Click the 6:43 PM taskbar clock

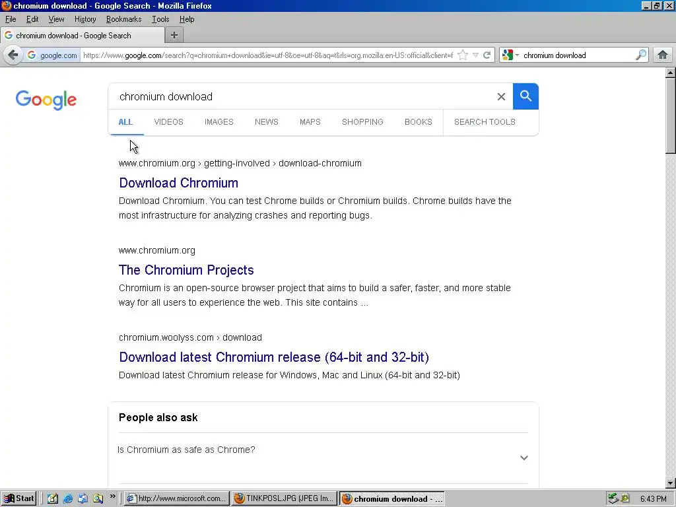coord(653,499)
